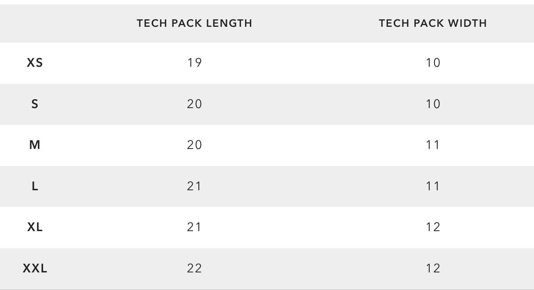Select the L size row label
Viewport: 534px width, 290px height.
(x=35, y=186)
